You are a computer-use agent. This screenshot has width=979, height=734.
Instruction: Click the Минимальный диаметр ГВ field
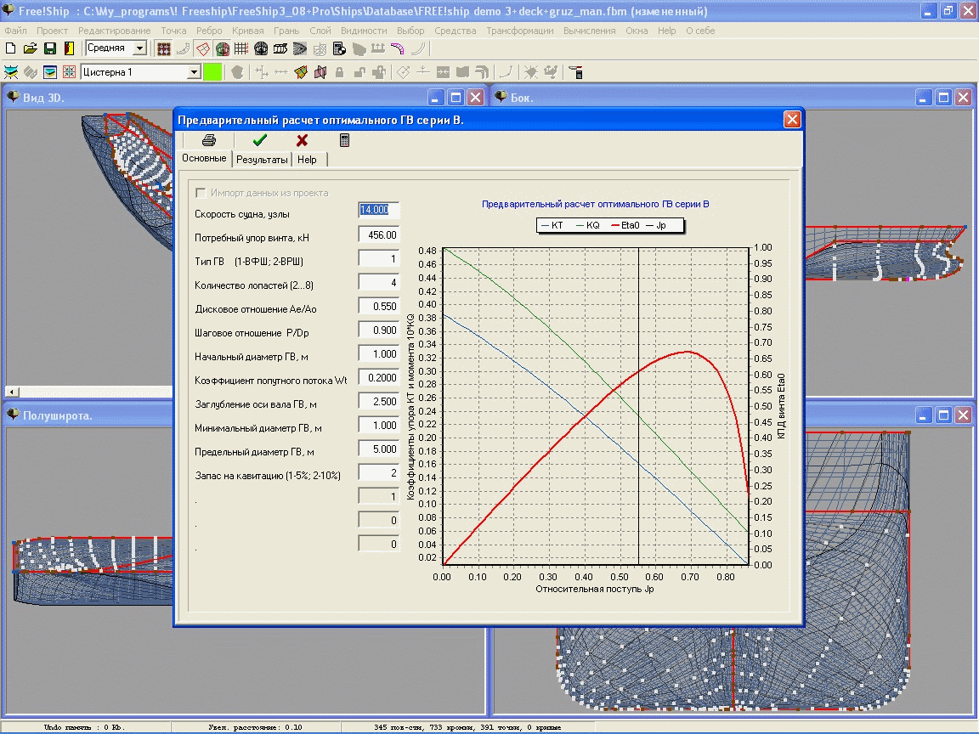[x=379, y=425]
